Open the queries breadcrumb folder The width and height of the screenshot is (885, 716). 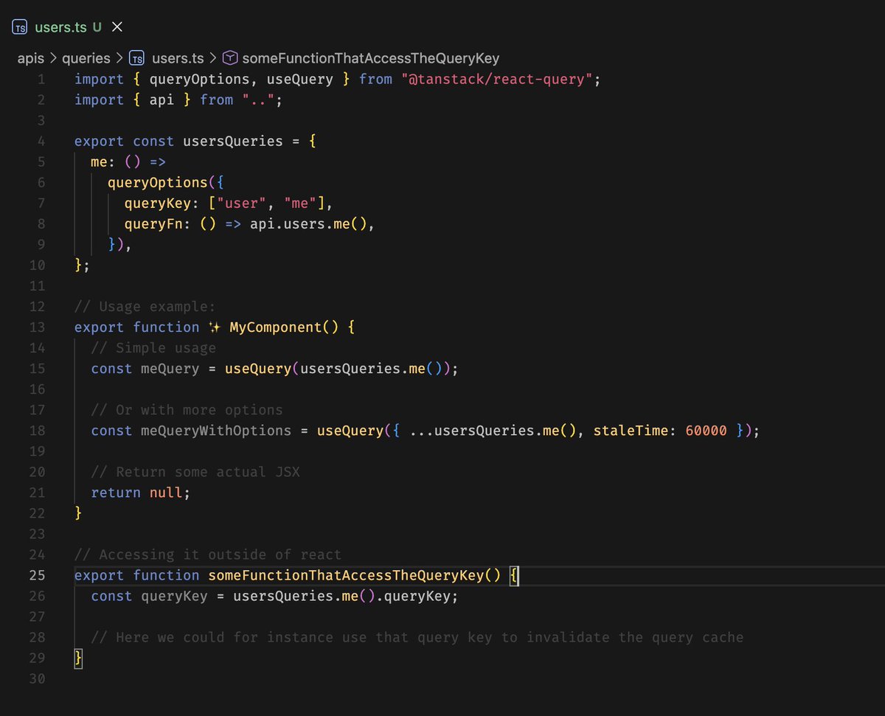click(86, 58)
